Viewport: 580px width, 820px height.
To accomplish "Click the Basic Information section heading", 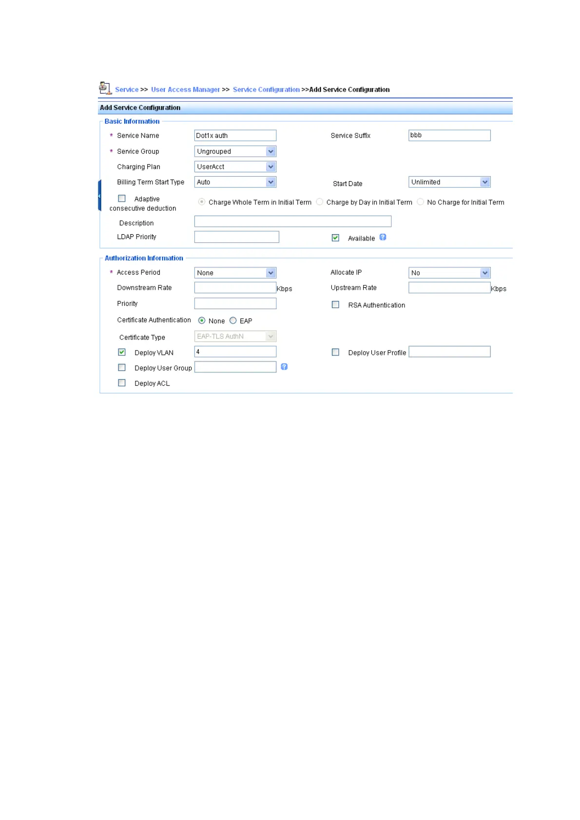I will coord(132,121).
